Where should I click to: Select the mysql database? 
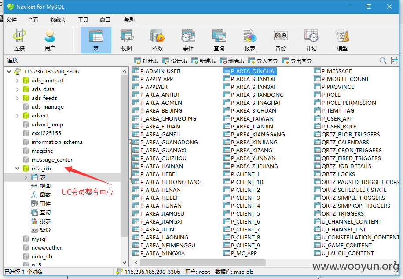coord(35,239)
